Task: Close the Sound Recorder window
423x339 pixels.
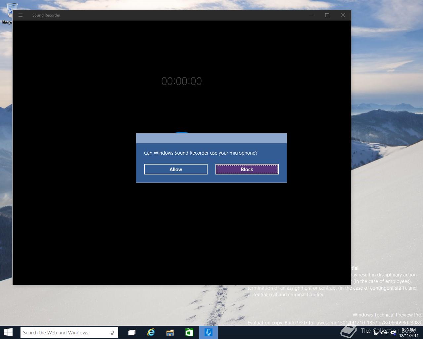Action: [343, 15]
